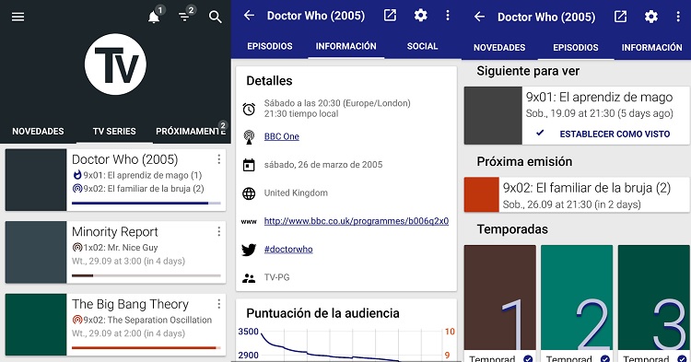This screenshot has width=691, height=362.
Task: Open settings gear in Información screen
Action: point(421,16)
